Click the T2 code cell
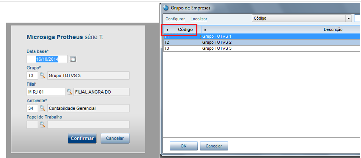 point(182,43)
